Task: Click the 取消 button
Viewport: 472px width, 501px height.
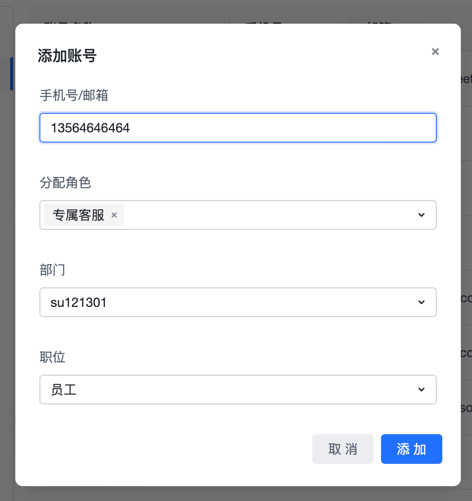Action: 343,449
